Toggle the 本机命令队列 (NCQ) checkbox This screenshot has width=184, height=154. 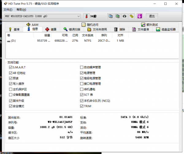pos(82,101)
